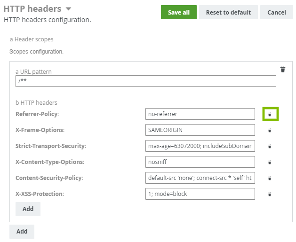Select the X-Content-Type-Options nosniff field
Image resolution: width=296 pixels, height=242 pixels.
tap(200, 162)
